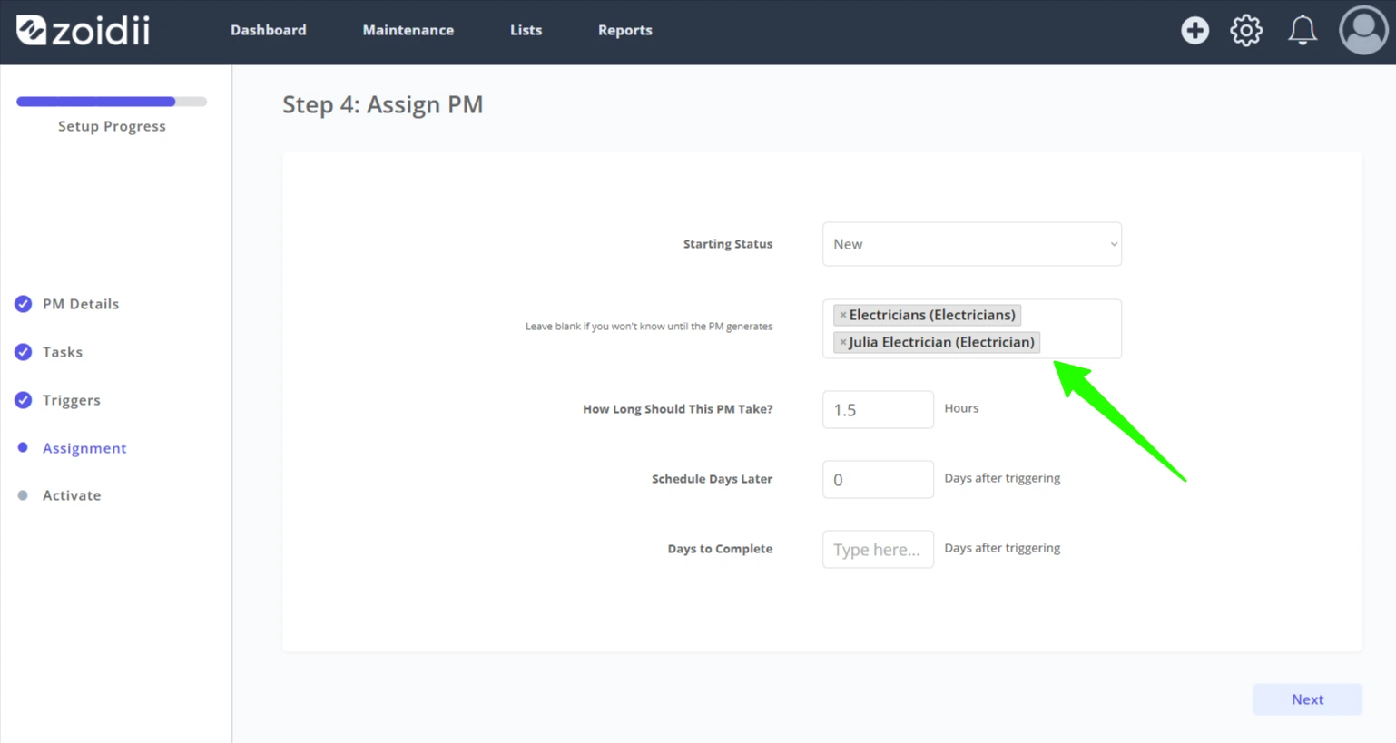Click the Triggers step checkmark icon

24,400
